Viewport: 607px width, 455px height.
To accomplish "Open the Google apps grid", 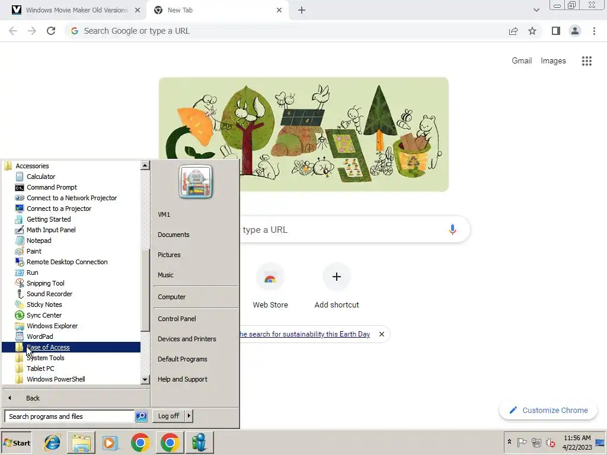I will pos(586,61).
